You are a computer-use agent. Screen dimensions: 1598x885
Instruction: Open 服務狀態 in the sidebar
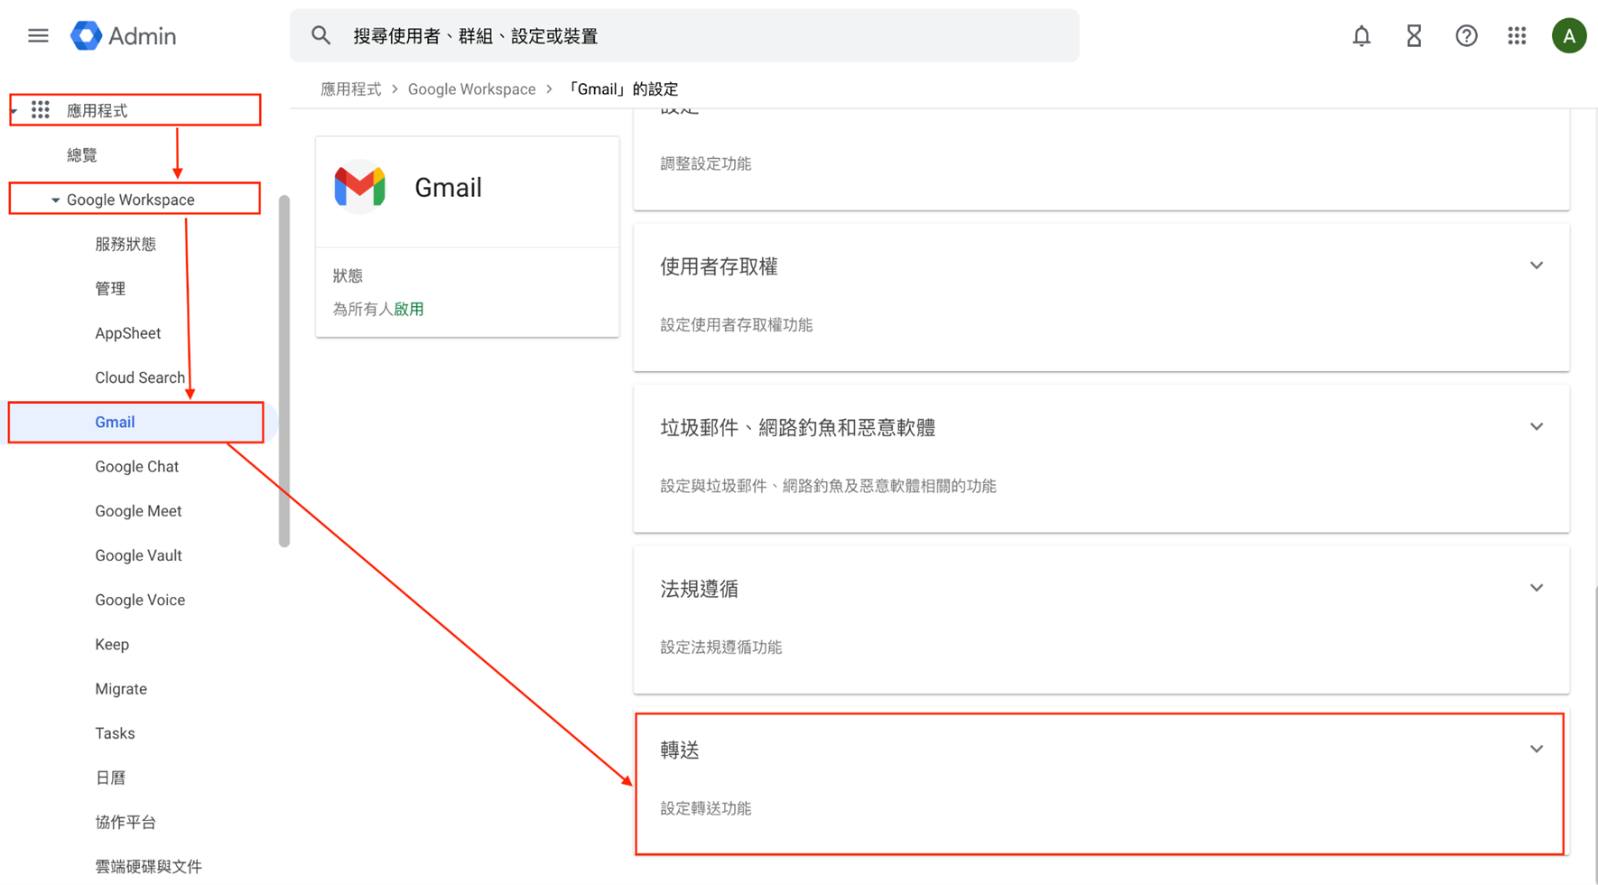125,245
